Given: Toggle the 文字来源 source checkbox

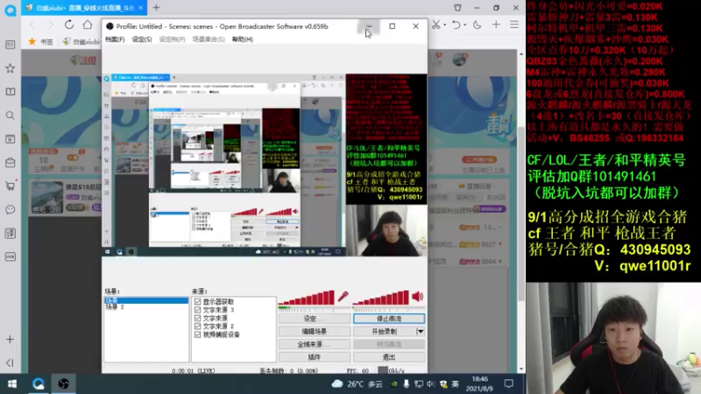Looking at the screenshot, I should pyautogui.click(x=198, y=318).
